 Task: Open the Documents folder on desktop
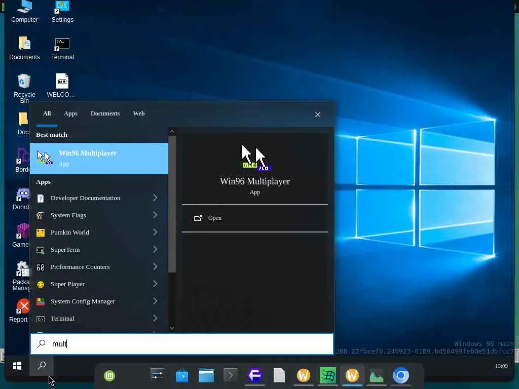[x=24, y=48]
